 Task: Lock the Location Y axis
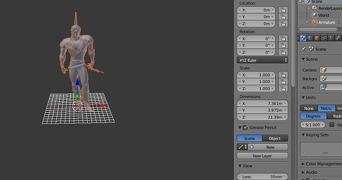tap(283, 17)
